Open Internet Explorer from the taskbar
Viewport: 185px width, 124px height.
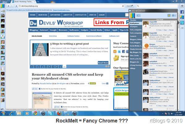coord(11,113)
